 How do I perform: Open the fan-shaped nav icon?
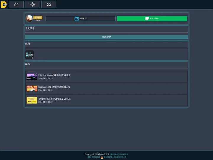[x=33, y=4]
